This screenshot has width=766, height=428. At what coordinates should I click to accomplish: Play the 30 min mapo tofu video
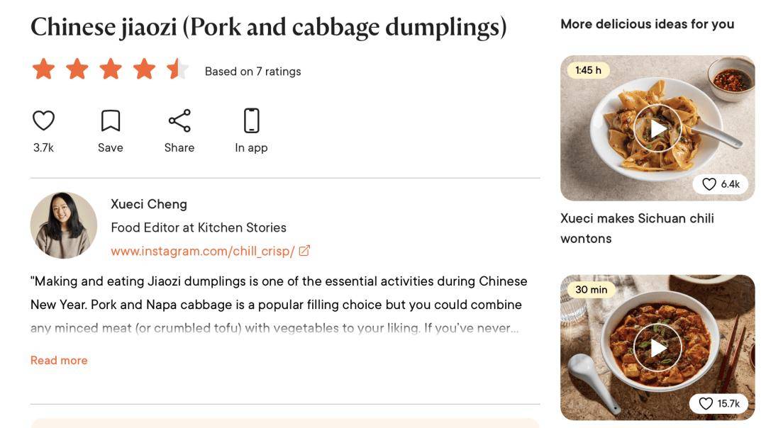click(x=657, y=347)
